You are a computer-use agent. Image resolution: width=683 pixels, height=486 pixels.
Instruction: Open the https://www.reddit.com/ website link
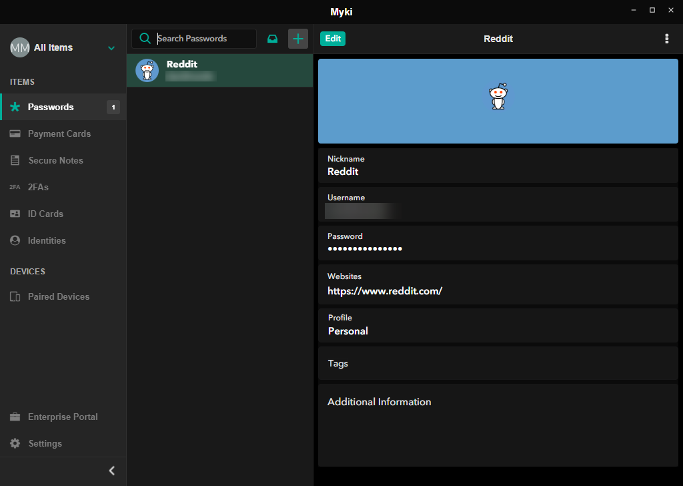point(385,290)
